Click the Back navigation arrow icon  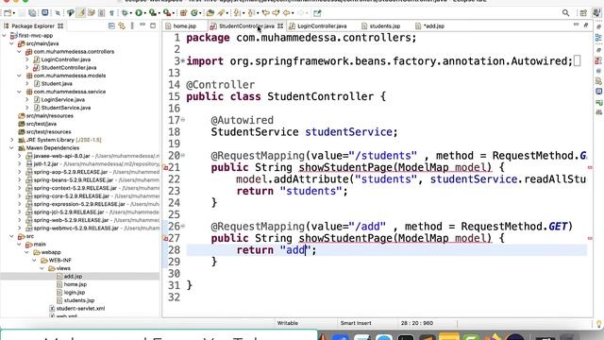(286, 13)
